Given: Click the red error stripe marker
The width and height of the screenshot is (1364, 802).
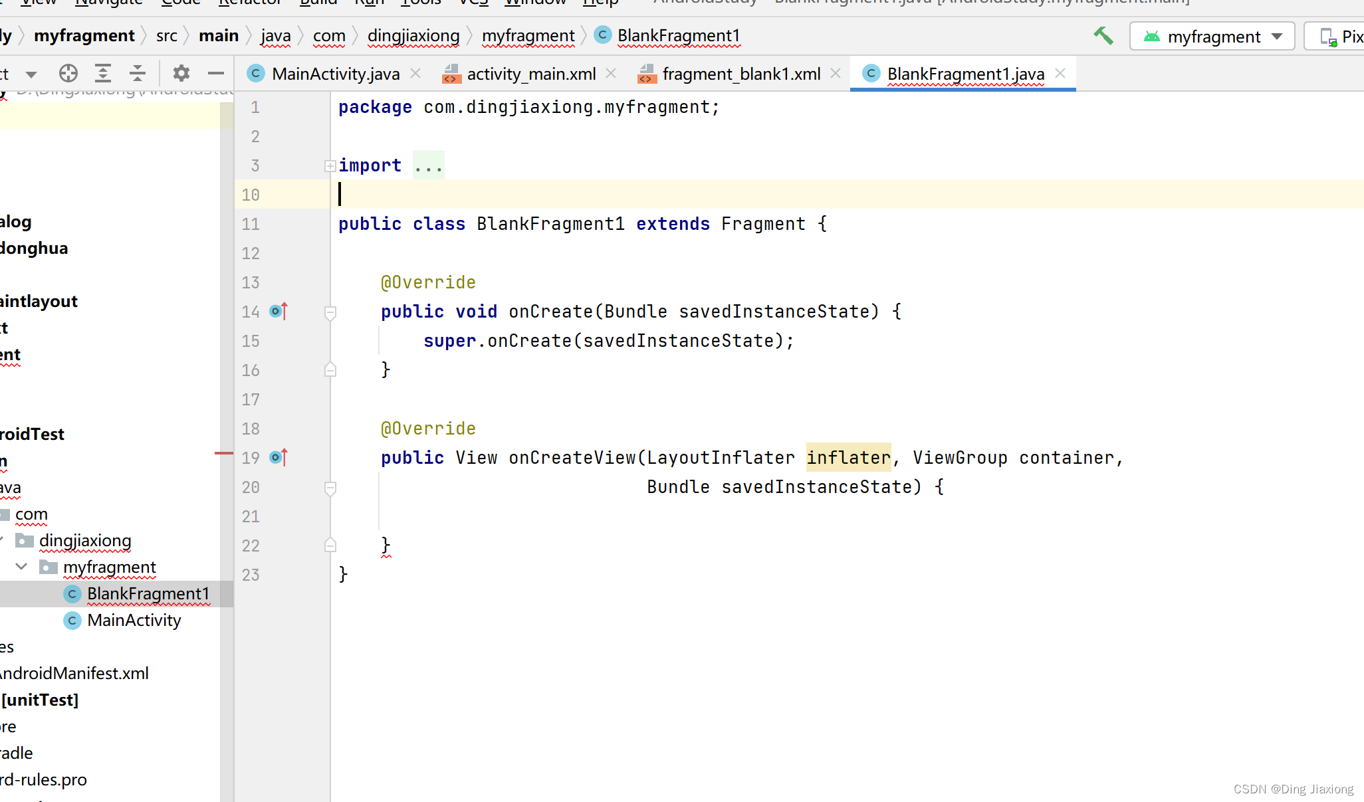Looking at the screenshot, I should (x=224, y=453).
